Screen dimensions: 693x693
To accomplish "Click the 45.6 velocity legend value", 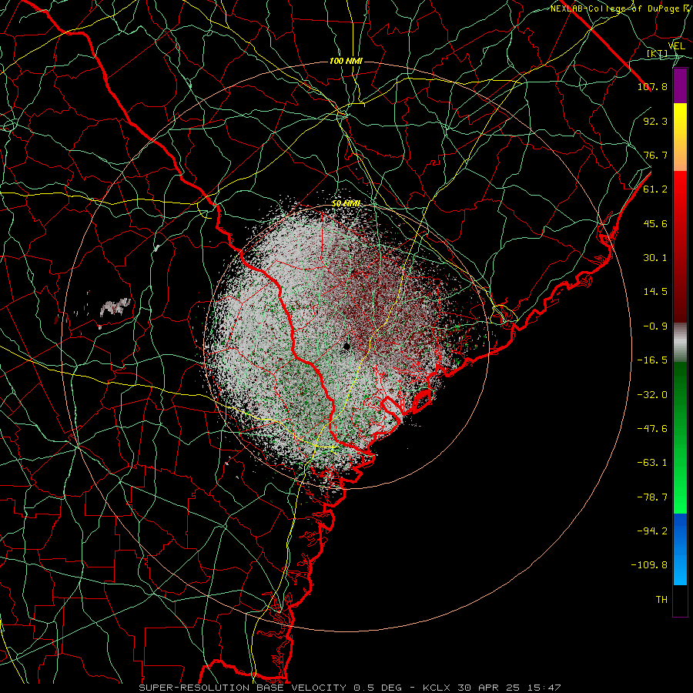I will click(x=655, y=223).
